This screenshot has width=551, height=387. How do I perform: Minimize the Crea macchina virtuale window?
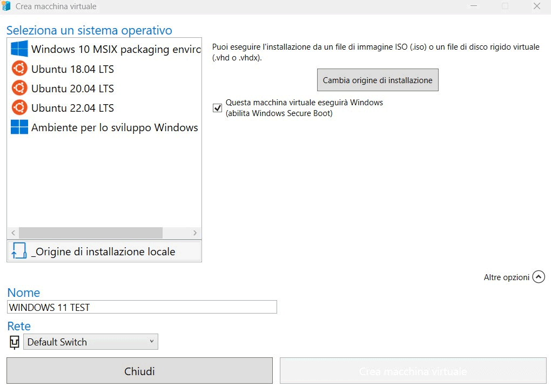pyautogui.click(x=473, y=6)
